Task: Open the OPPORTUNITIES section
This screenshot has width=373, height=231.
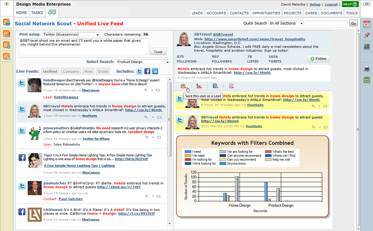Action: pyautogui.click(x=266, y=13)
